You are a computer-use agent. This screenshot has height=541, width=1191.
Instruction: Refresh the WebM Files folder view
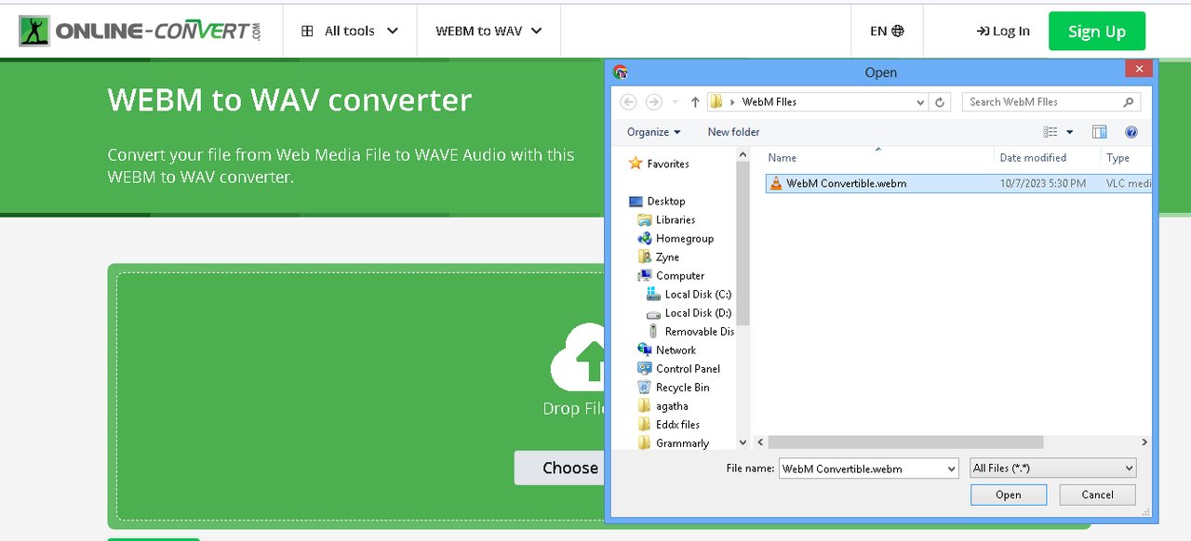point(940,101)
